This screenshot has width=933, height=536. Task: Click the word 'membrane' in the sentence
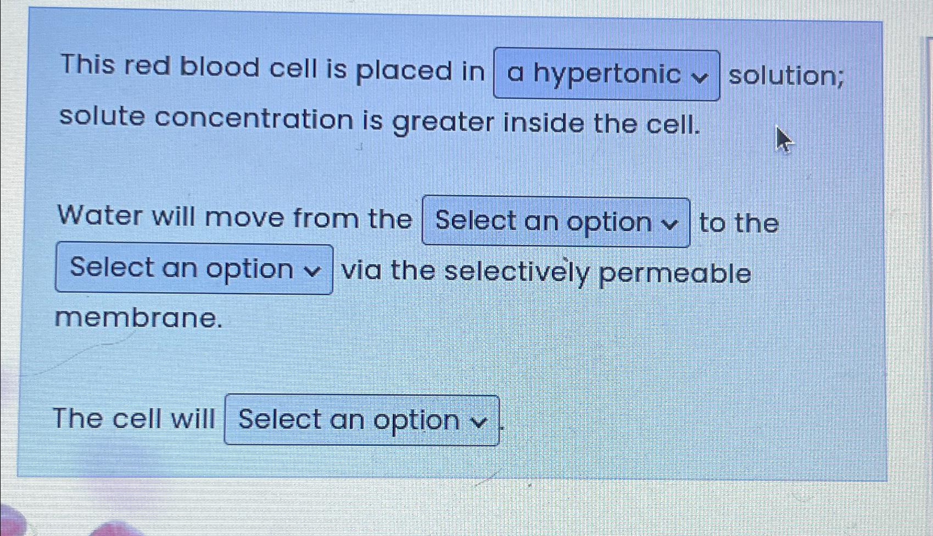(137, 317)
